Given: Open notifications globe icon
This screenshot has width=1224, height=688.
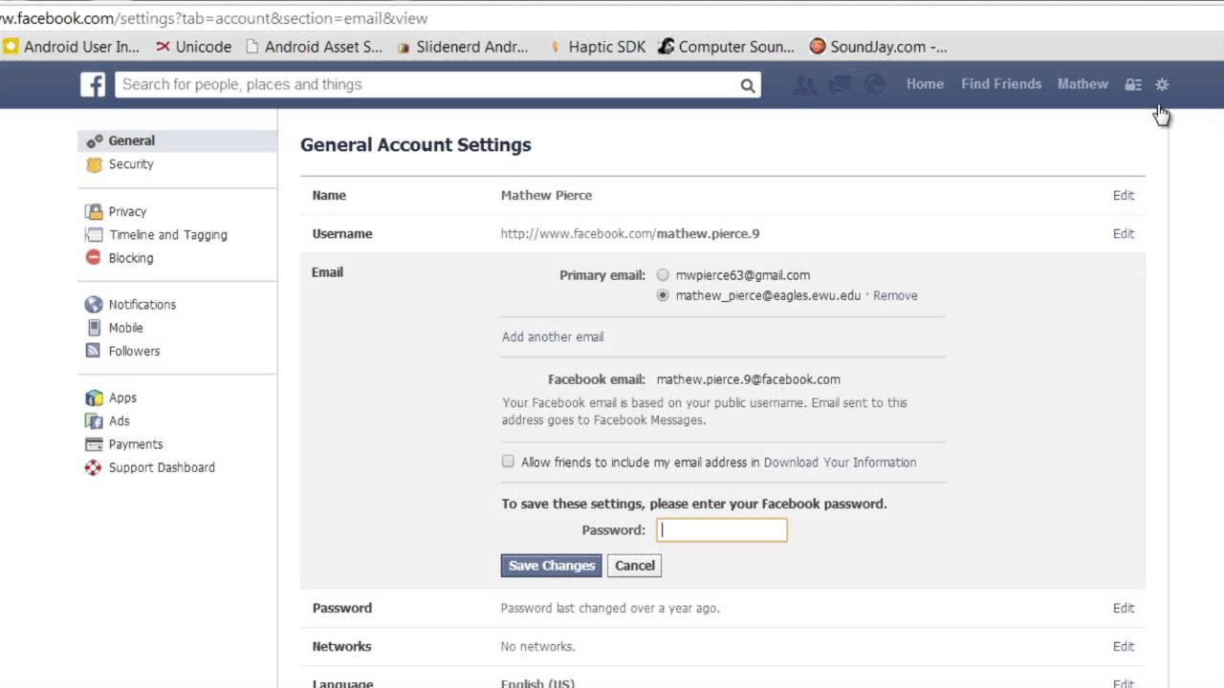Looking at the screenshot, I should 874,85.
